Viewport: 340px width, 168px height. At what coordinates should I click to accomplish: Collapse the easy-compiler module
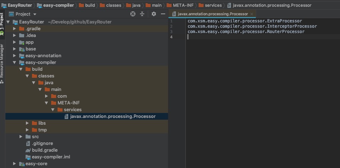tap(15, 63)
